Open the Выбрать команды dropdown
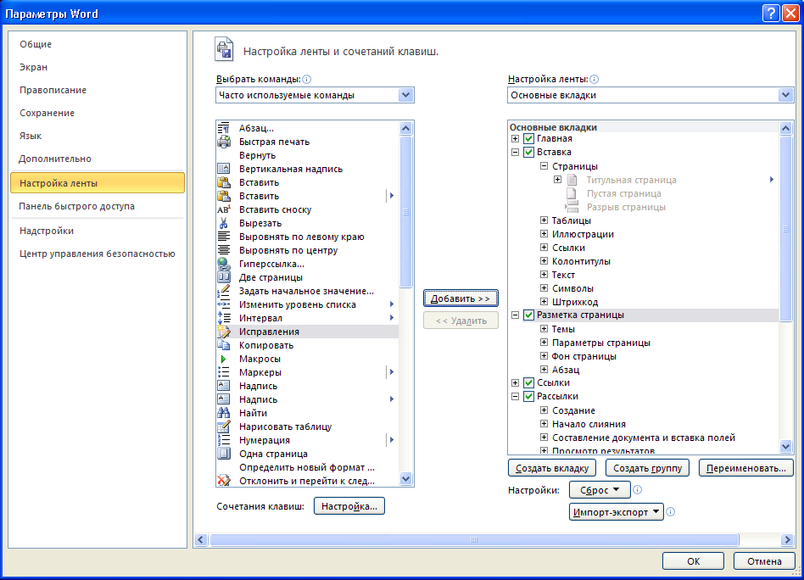The width and height of the screenshot is (804, 580). click(x=405, y=95)
